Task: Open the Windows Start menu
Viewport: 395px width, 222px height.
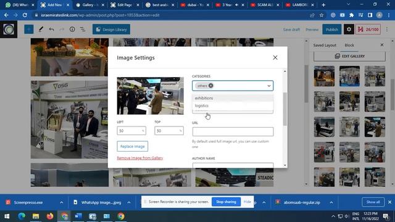Action: [x=7, y=216]
